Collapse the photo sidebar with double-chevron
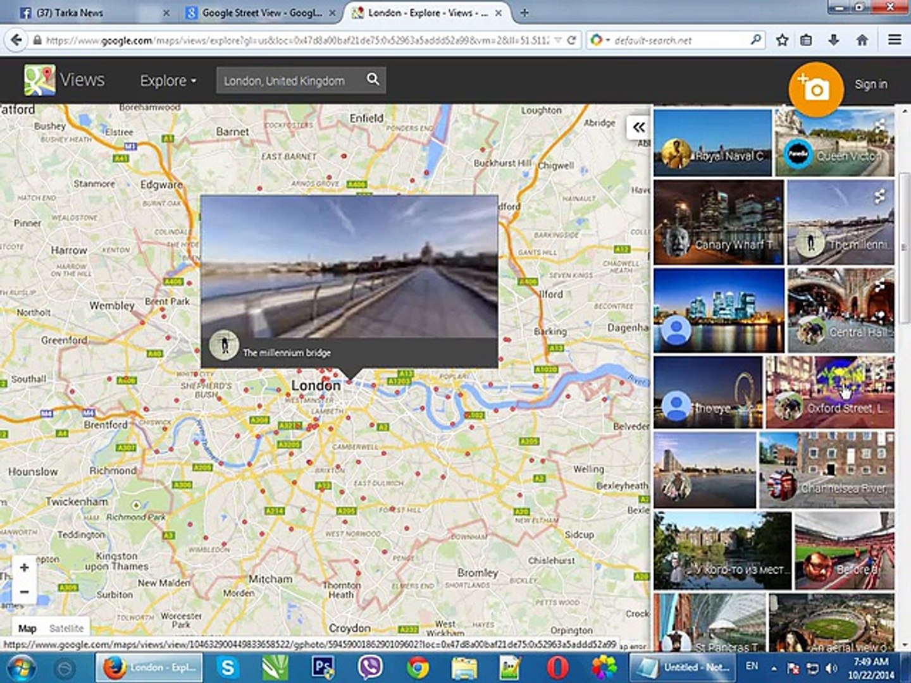Image resolution: width=911 pixels, height=683 pixels. [639, 127]
